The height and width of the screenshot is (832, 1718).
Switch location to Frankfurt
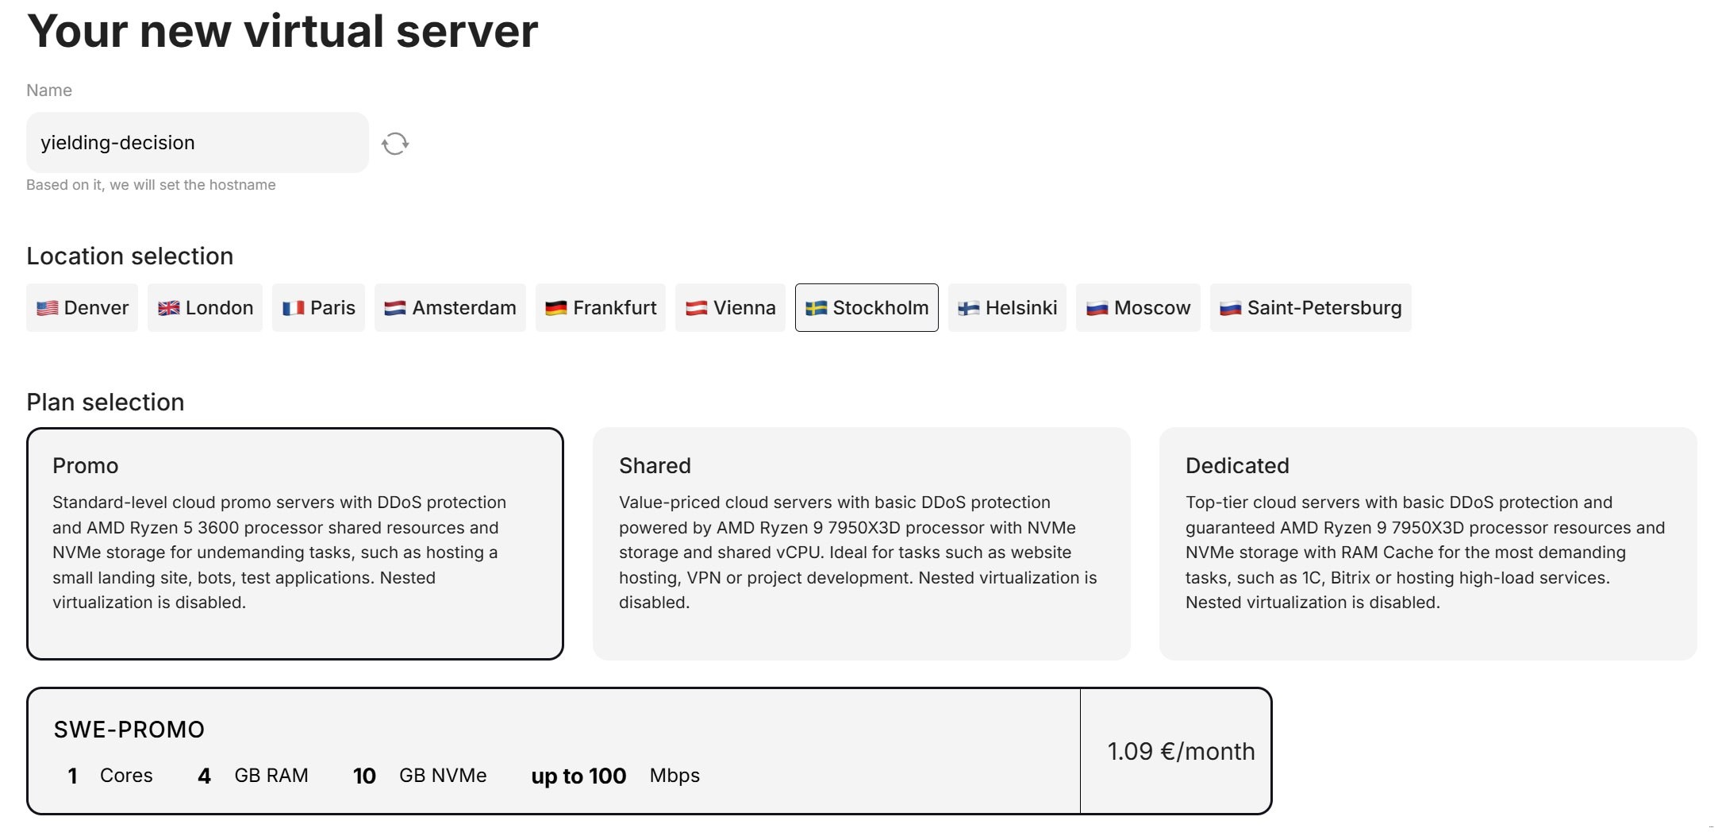pyautogui.click(x=600, y=308)
